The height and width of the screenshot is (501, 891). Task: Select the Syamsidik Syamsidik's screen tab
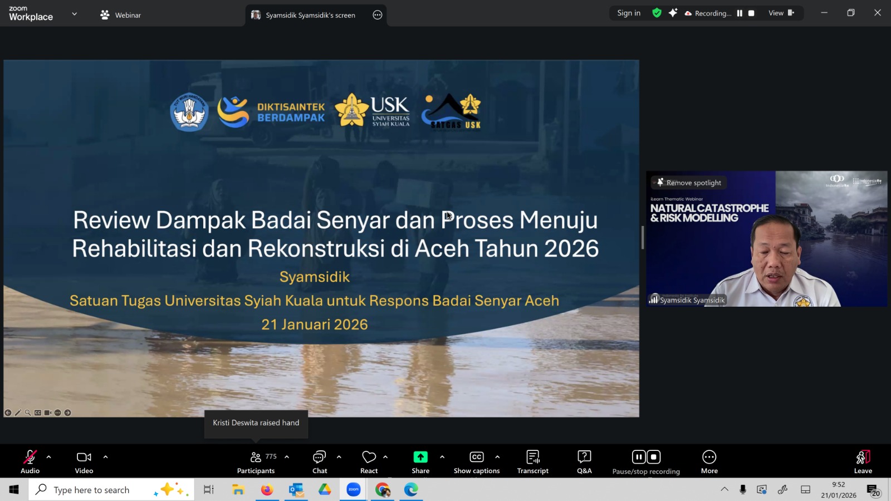pos(310,15)
